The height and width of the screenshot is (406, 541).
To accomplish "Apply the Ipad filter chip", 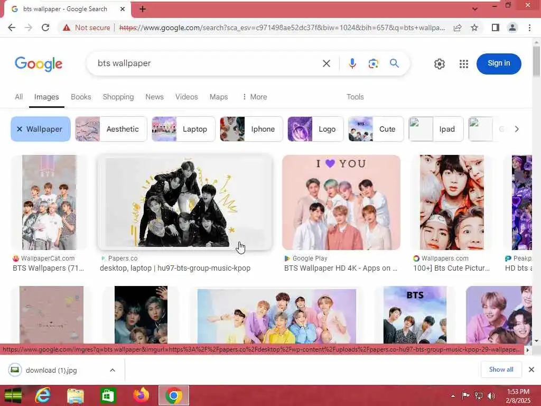I will tap(436, 129).
